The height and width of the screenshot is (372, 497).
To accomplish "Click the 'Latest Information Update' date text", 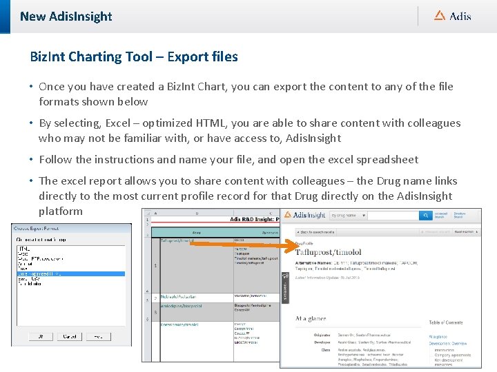I will pyautogui.click(x=327, y=278).
